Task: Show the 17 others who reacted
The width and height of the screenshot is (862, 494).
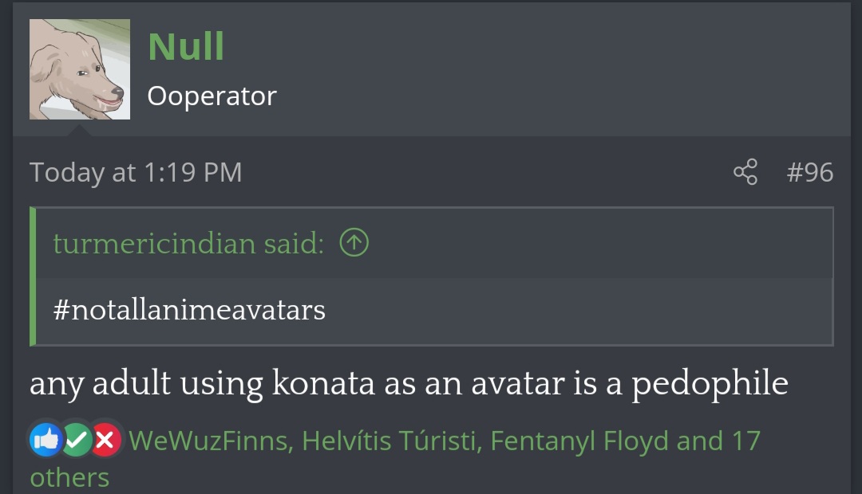Action: pyautogui.click(x=69, y=476)
